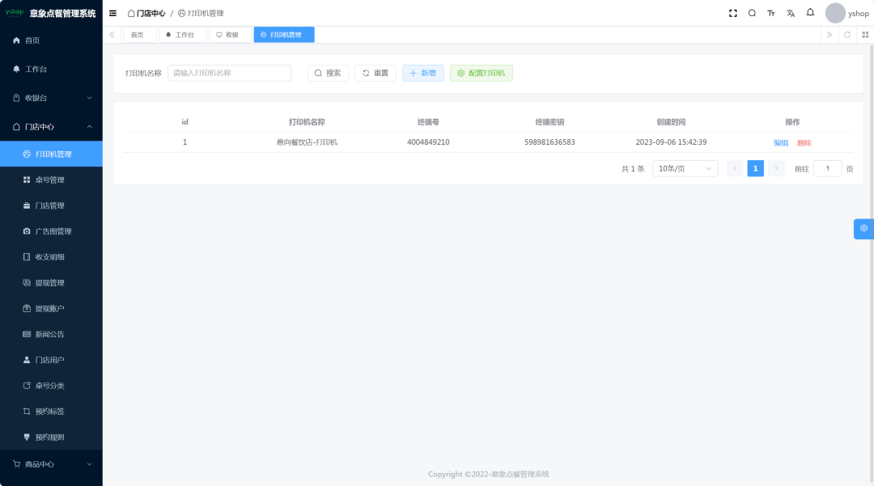The height and width of the screenshot is (486, 874).
Task: Expand the 商品中心 sidebar menu
Action: (51, 464)
